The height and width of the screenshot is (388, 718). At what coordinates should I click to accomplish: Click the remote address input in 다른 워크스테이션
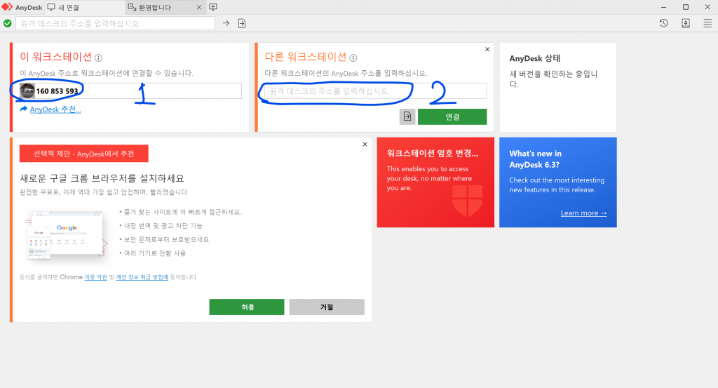376,91
